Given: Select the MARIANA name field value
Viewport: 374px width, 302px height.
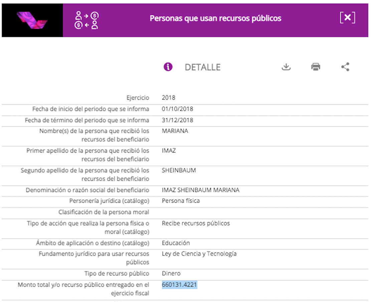Looking at the screenshot, I should coord(175,131).
